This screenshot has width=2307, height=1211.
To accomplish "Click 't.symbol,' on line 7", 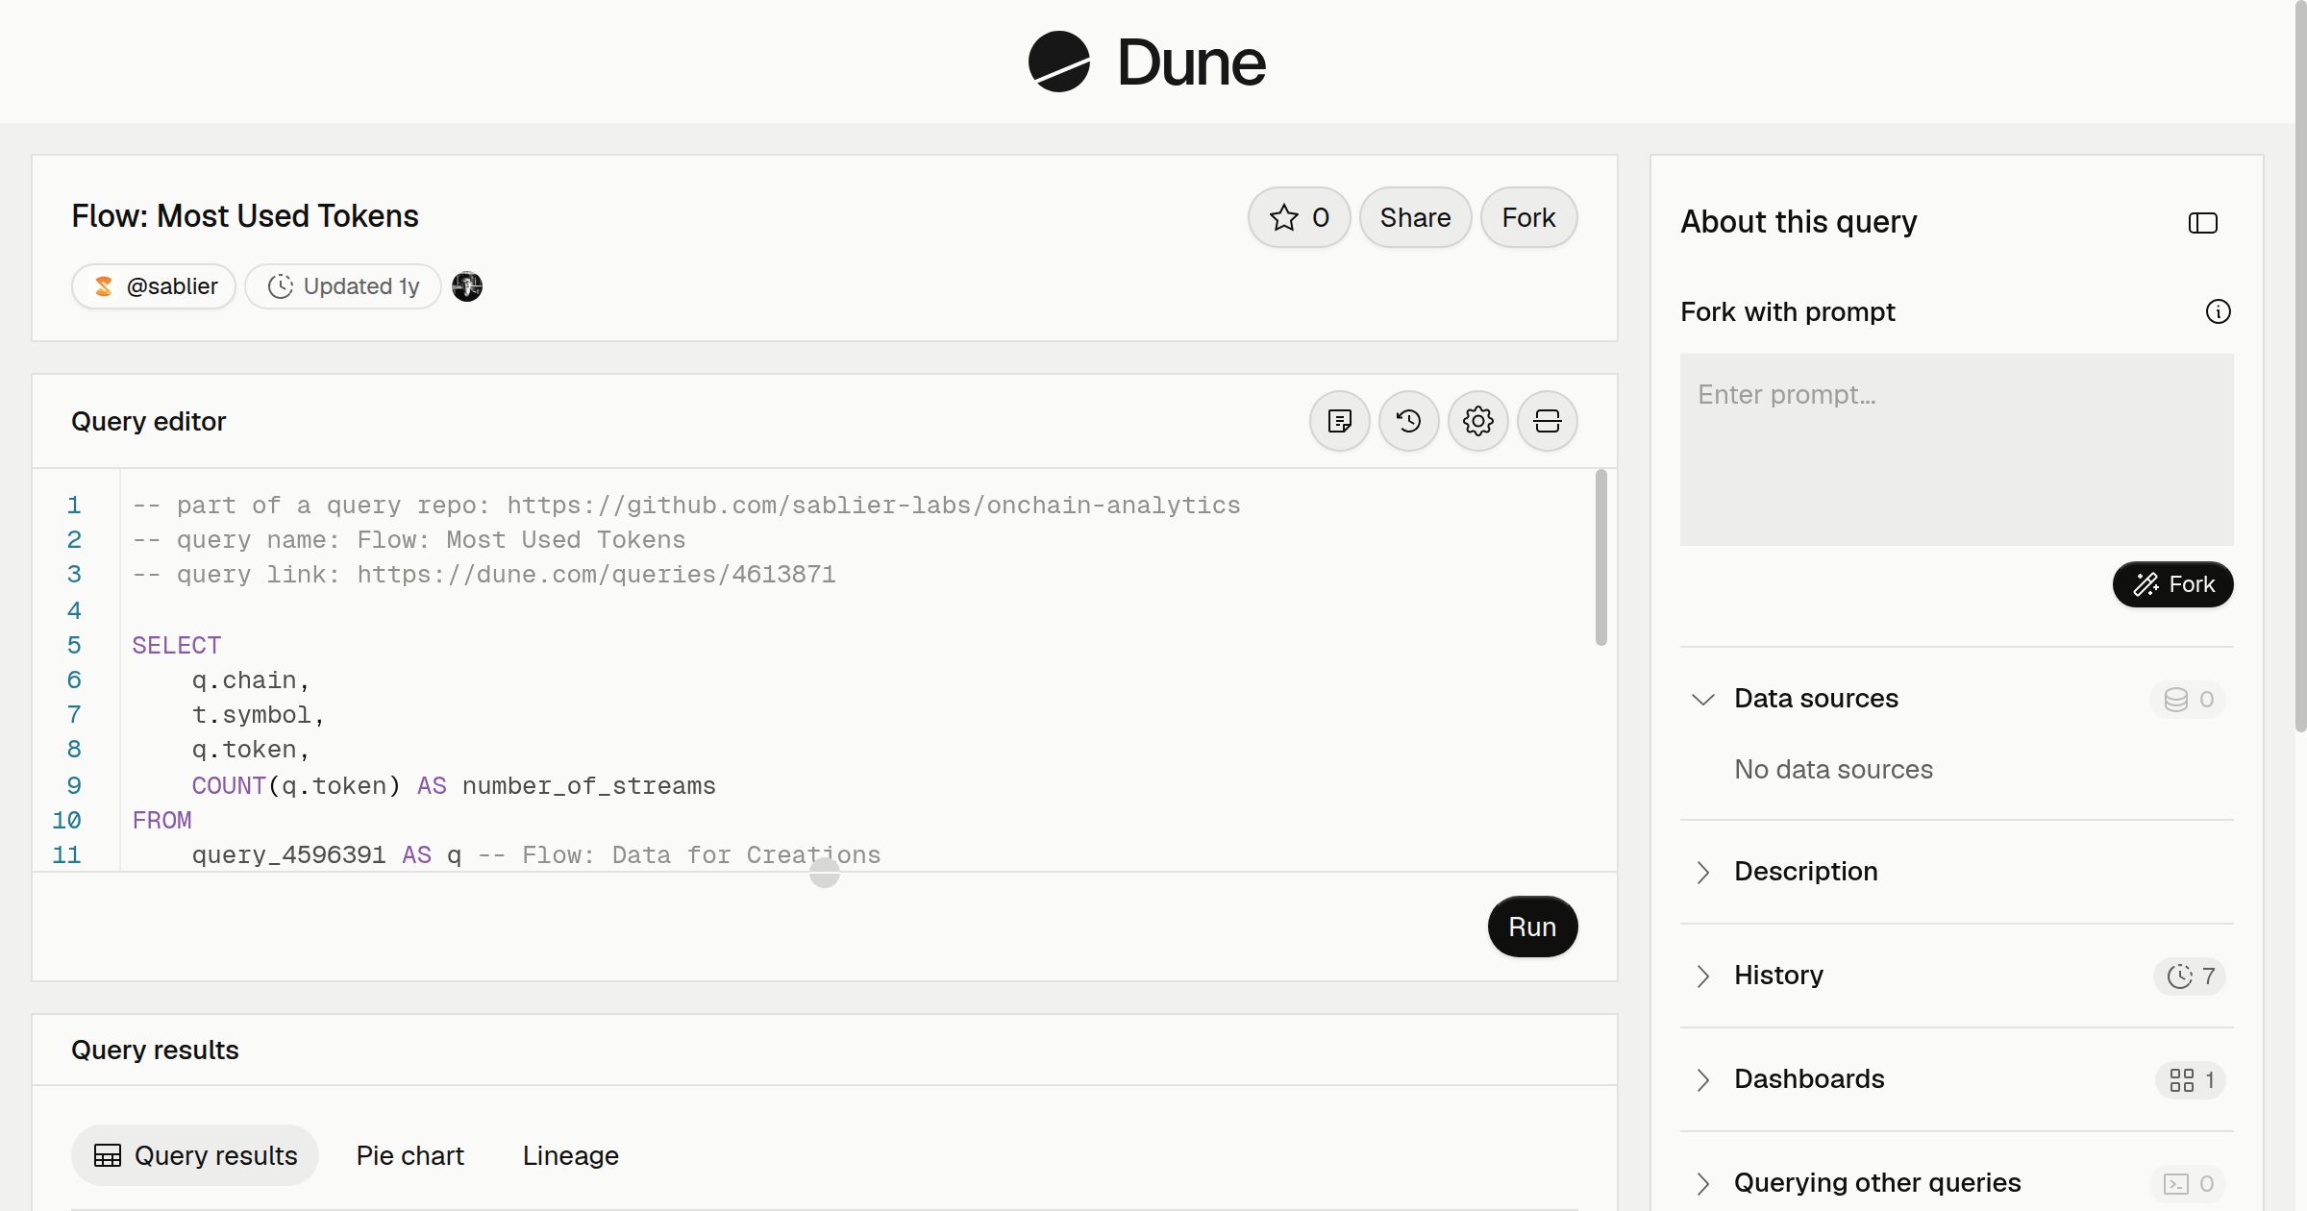I will pyautogui.click(x=259, y=714).
